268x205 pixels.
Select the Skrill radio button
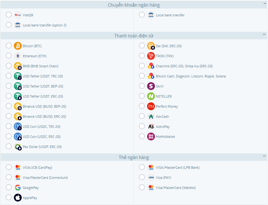142,86
